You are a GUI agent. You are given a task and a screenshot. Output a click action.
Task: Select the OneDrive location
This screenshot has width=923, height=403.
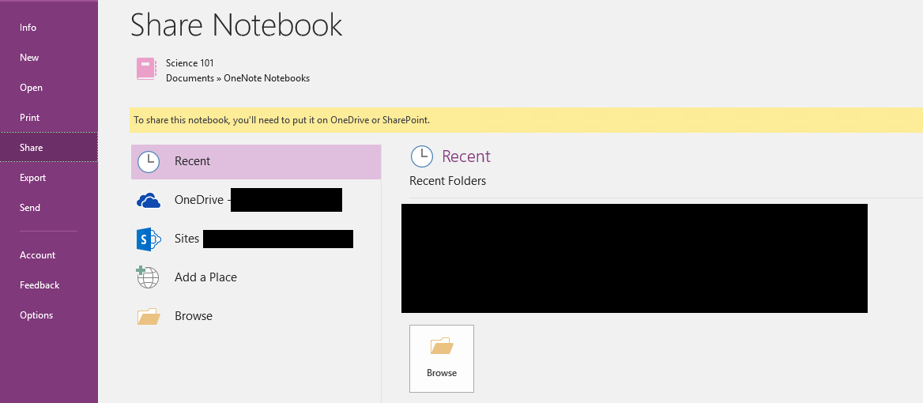point(255,201)
